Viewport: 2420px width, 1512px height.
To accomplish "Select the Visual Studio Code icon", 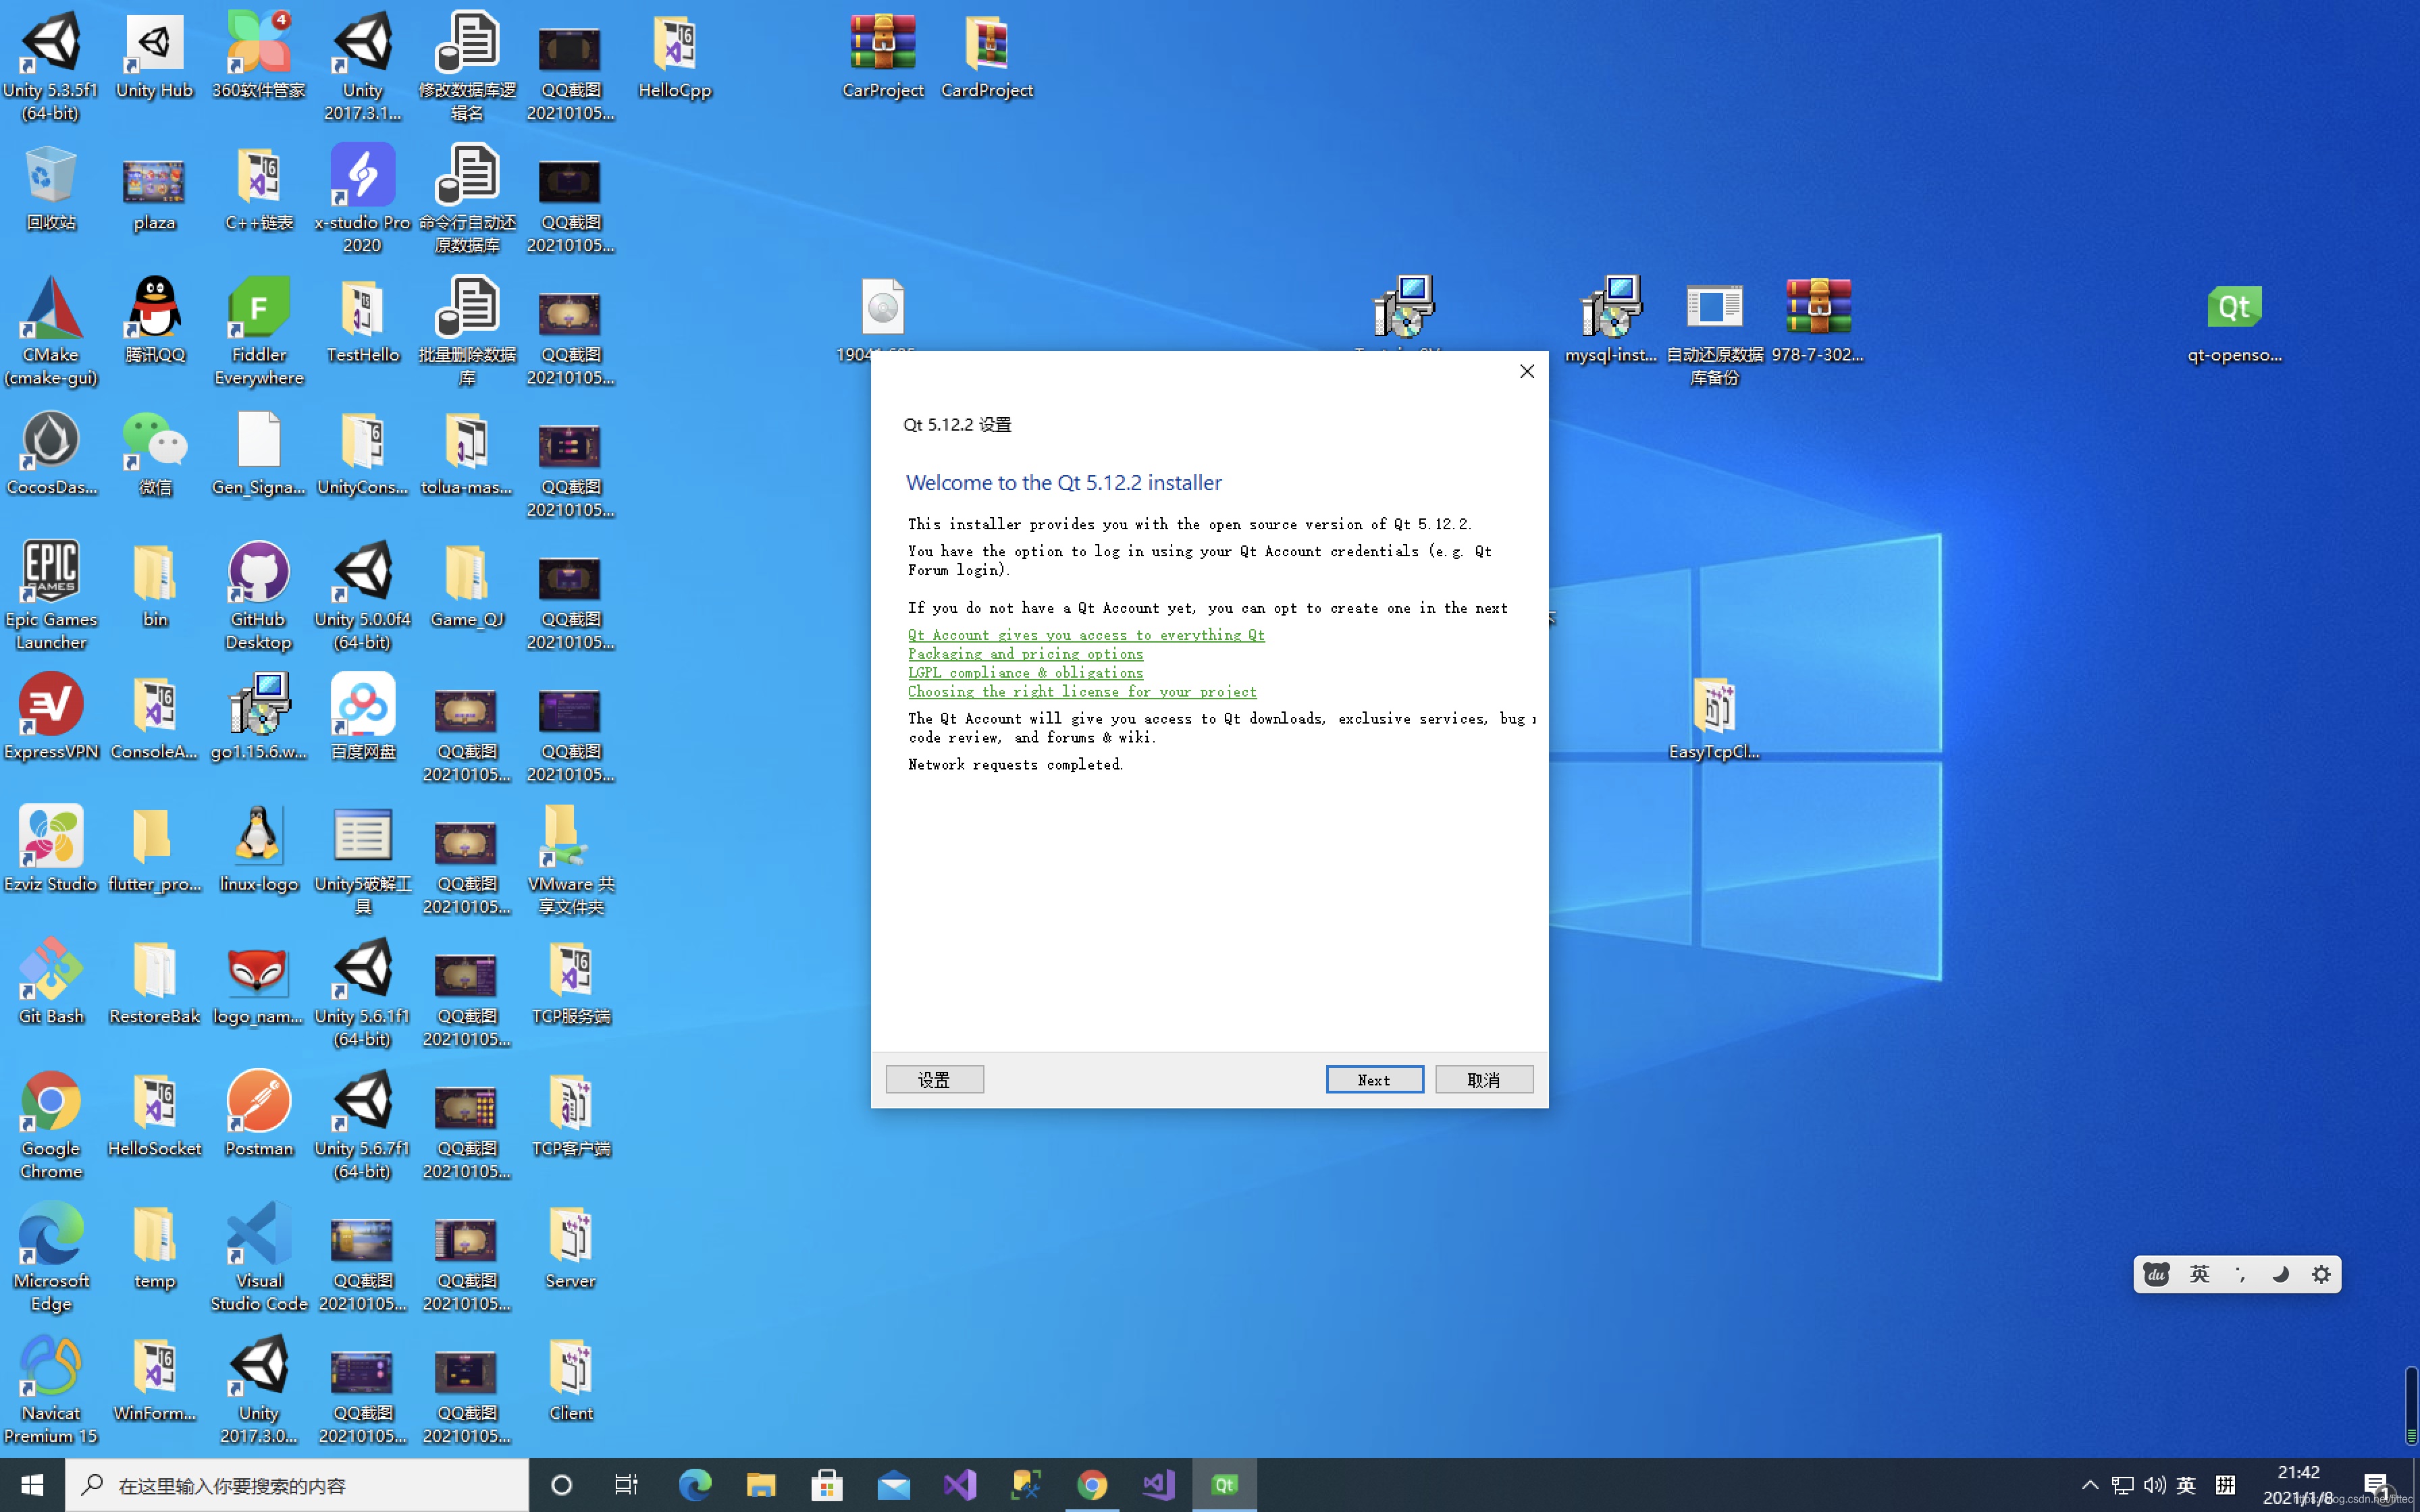I will 258,1258.
